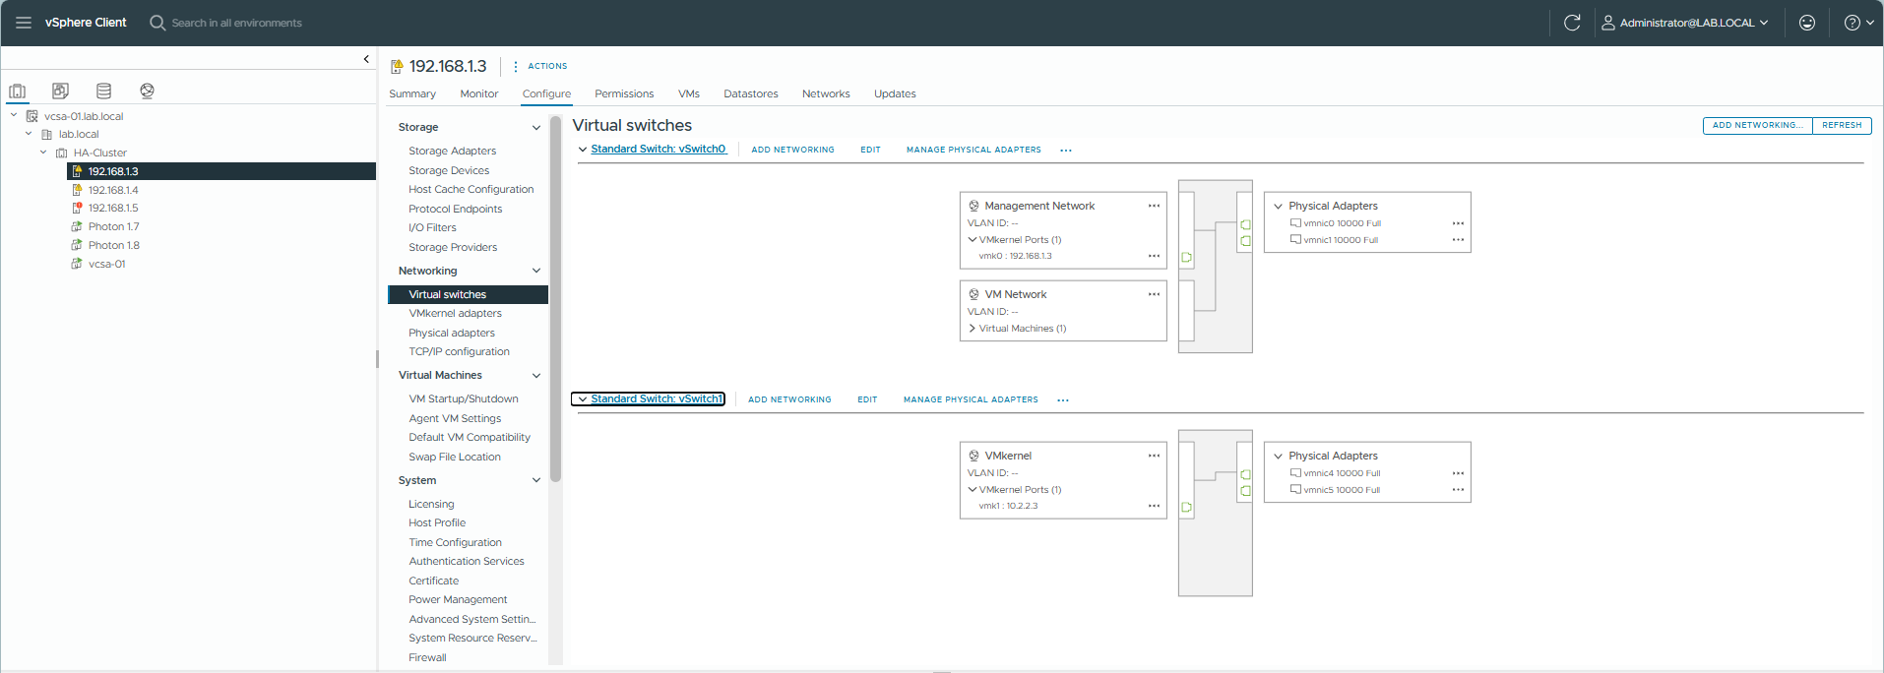Click the REFRESH button

pos(1842,125)
